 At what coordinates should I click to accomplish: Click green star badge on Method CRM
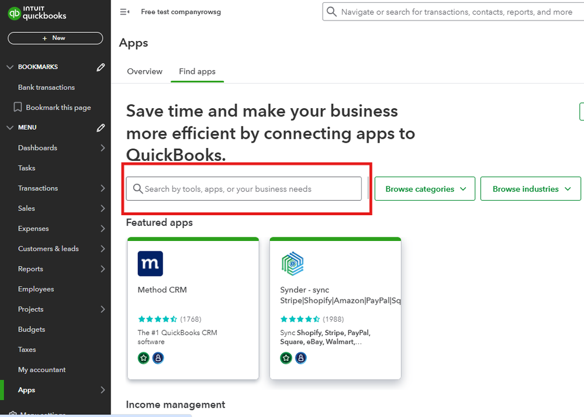coord(143,358)
